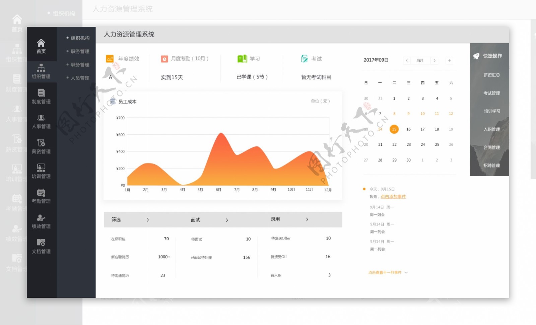Click 实到15天 attendance text
Screen dimensions: 536x325
[x=172, y=77]
